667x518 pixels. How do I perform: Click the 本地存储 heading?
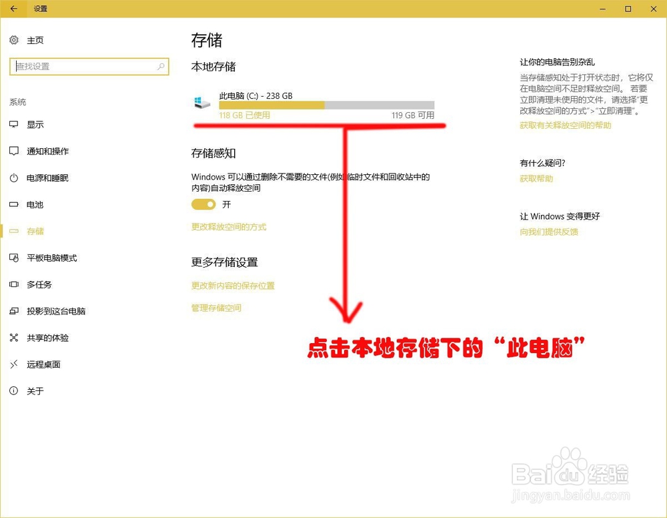(213, 66)
